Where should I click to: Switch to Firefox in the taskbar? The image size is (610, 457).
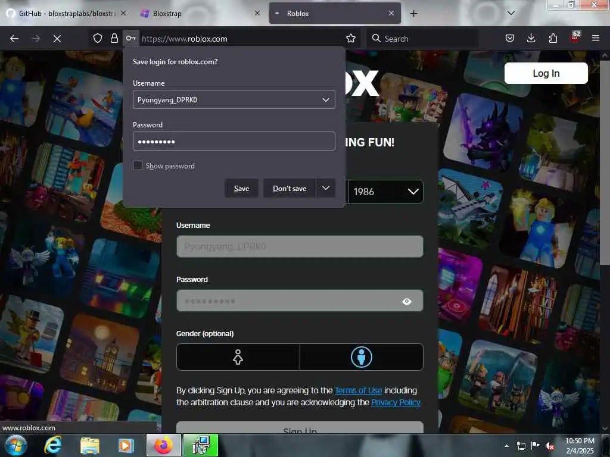[x=164, y=445]
